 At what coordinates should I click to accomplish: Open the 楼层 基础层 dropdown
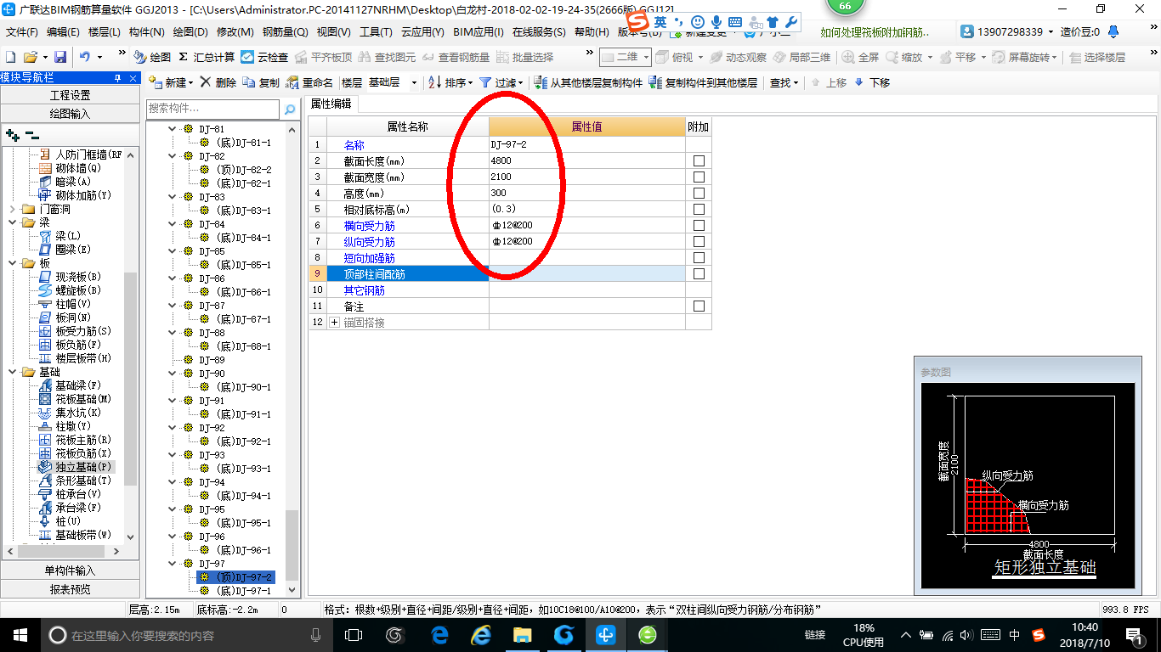(414, 83)
